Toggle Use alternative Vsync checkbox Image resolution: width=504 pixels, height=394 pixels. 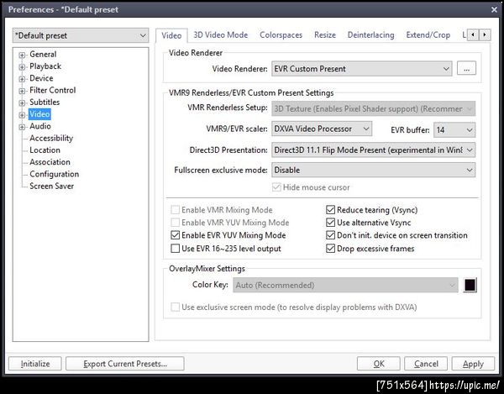[369, 223]
